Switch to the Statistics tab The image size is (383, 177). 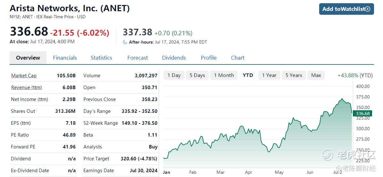[101, 58]
